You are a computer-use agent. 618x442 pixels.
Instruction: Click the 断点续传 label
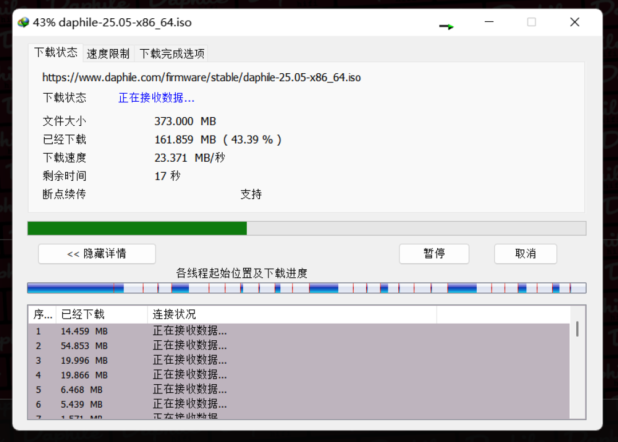click(64, 194)
